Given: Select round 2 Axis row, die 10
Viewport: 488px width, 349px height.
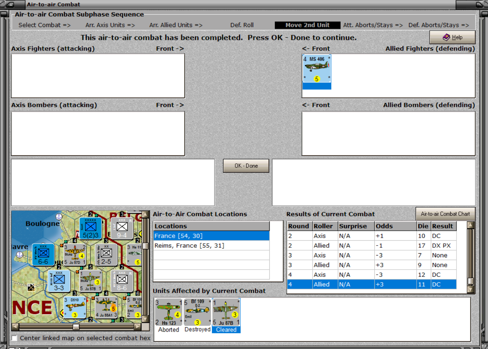Looking at the screenshot, I should coord(371,236).
